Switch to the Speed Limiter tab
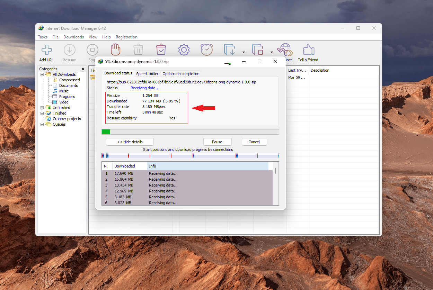 [x=147, y=73]
